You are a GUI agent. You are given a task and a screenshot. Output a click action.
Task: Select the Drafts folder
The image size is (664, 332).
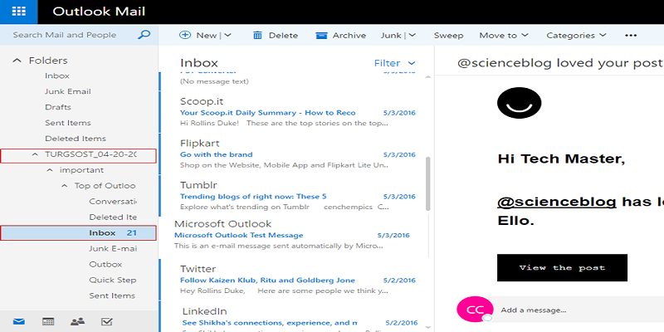coord(58,107)
